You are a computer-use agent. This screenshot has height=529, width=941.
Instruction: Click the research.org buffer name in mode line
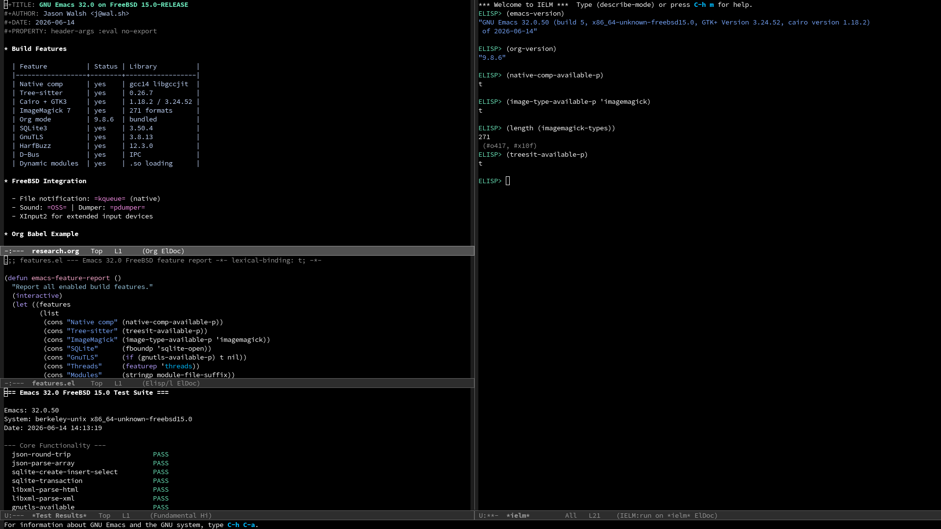click(x=55, y=251)
